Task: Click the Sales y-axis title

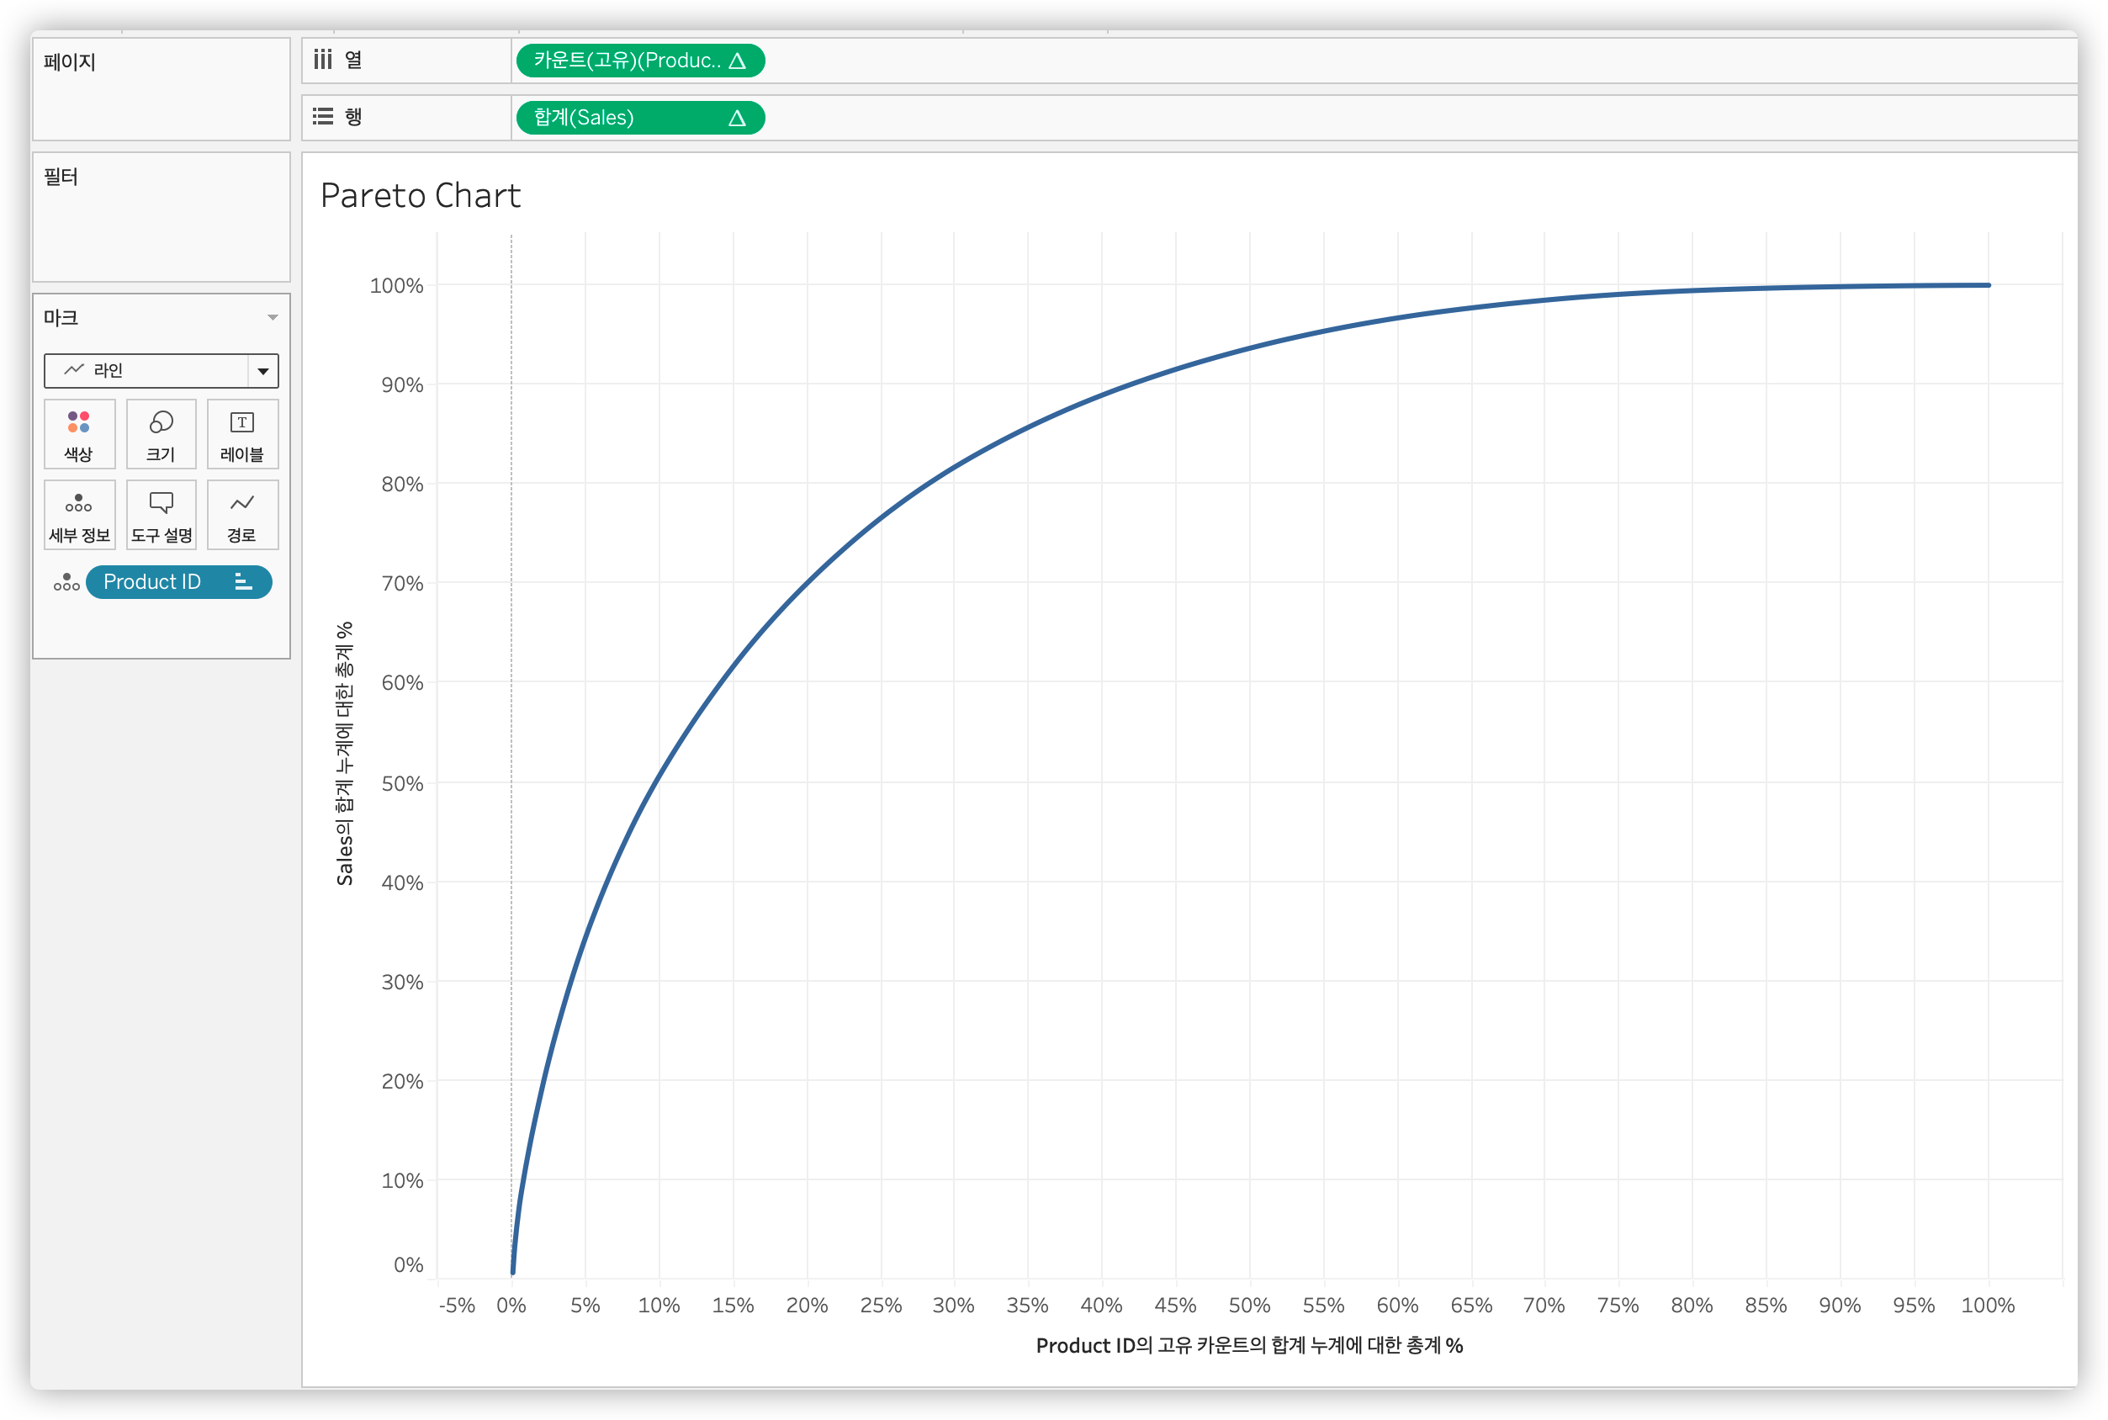Action: (344, 753)
